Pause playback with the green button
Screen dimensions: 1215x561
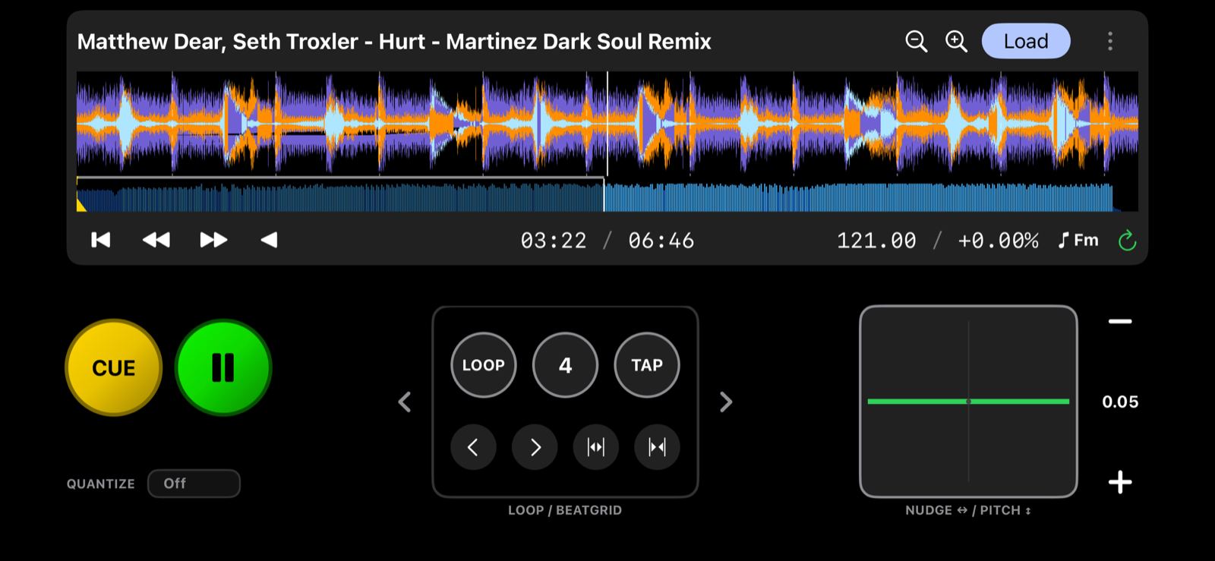(x=223, y=367)
